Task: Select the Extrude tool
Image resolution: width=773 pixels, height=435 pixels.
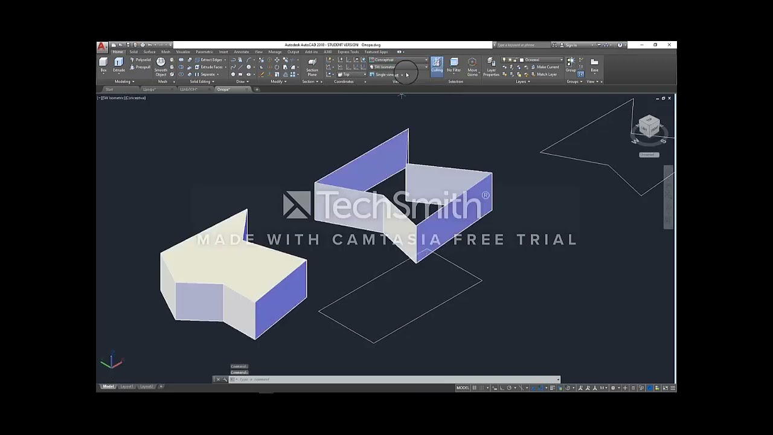Action: tap(119, 65)
